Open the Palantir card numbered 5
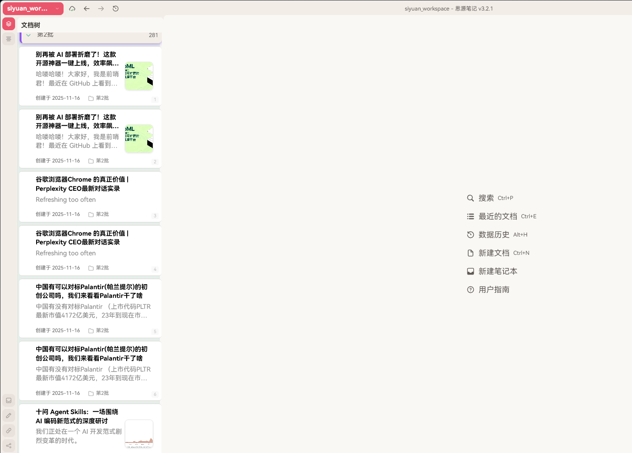 coord(90,308)
